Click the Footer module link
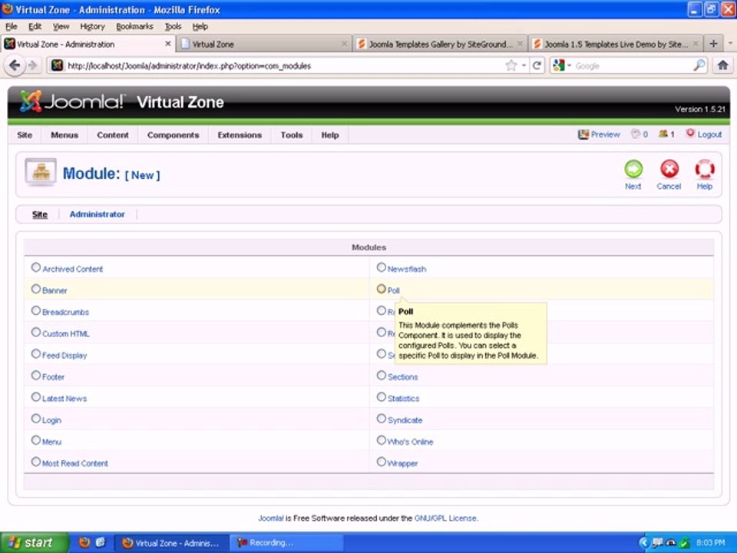The height and width of the screenshot is (553, 737). coord(53,376)
